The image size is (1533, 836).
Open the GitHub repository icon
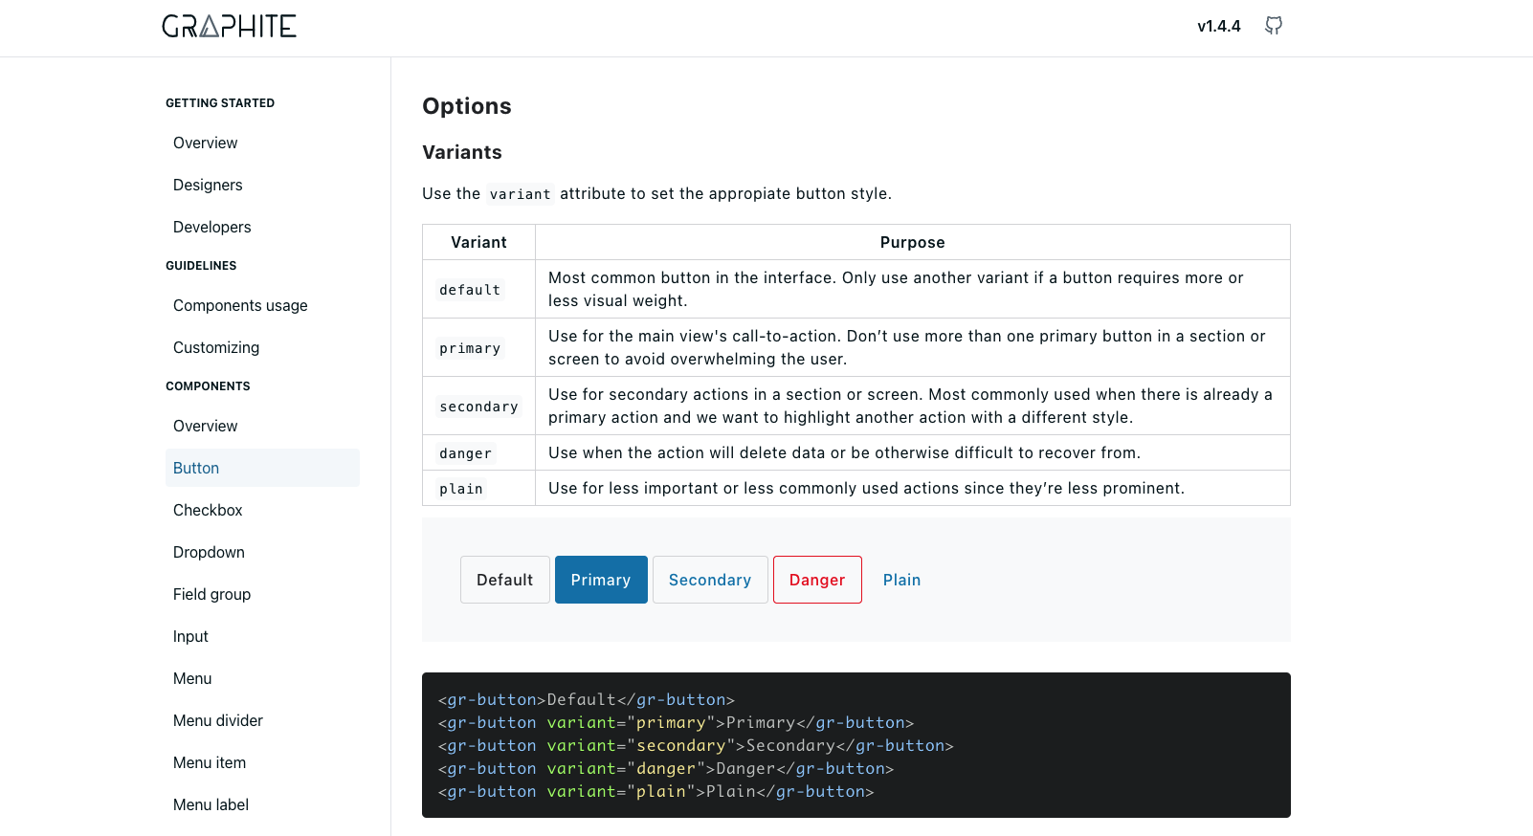pos(1274,26)
